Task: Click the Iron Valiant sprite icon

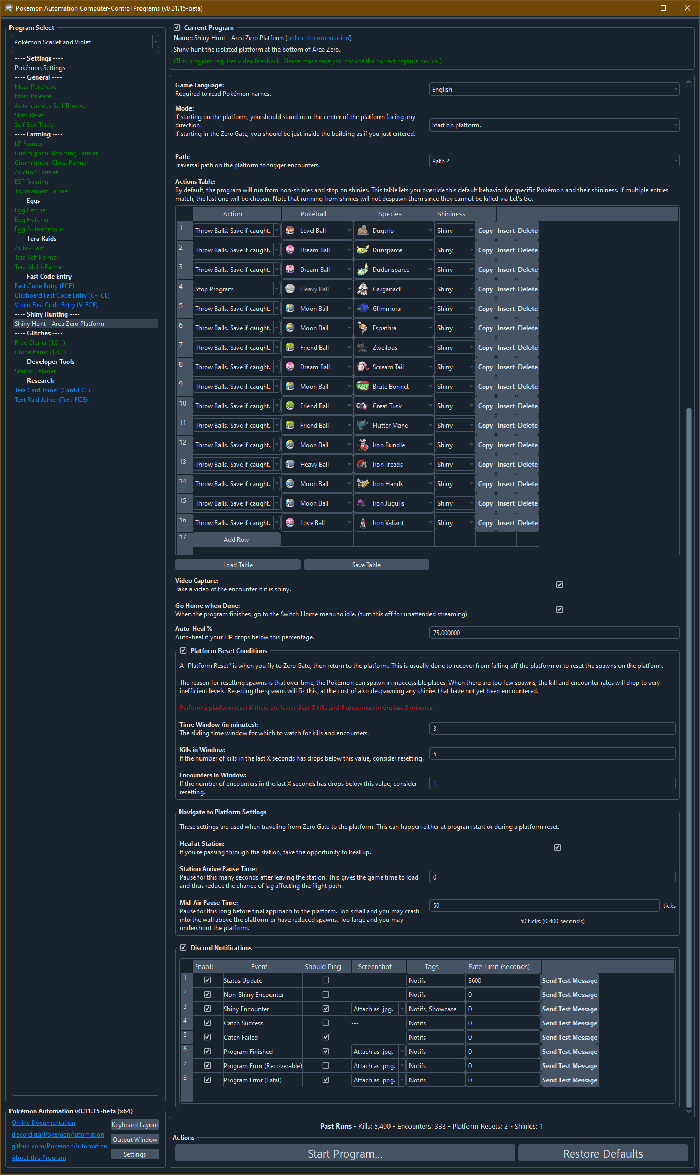Action: pyautogui.click(x=363, y=523)
